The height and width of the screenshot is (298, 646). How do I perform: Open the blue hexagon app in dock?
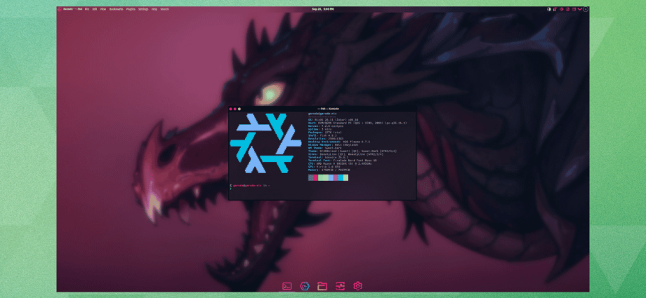coord(305,285)
